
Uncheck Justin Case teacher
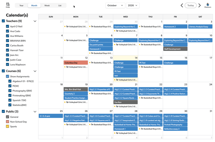8,60
